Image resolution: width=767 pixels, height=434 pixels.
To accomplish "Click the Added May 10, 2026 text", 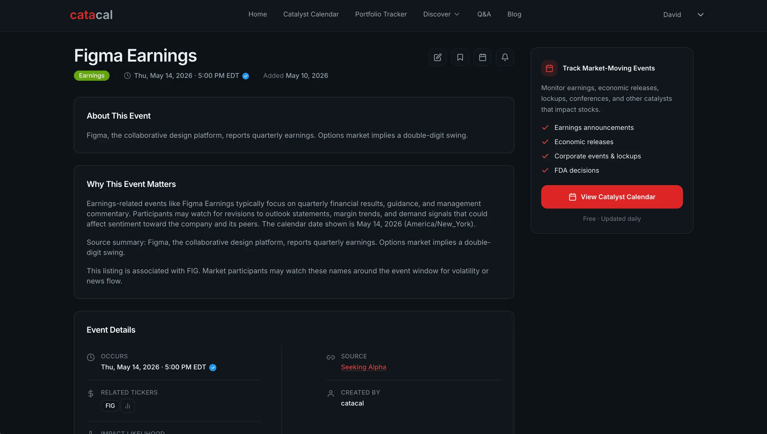I will click(x=295, y=76).
